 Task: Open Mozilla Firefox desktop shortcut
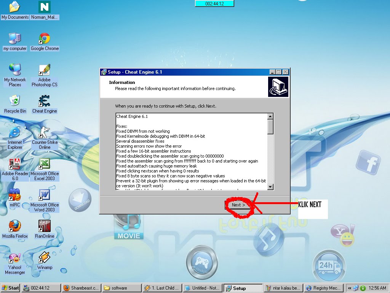pos(15,229)
